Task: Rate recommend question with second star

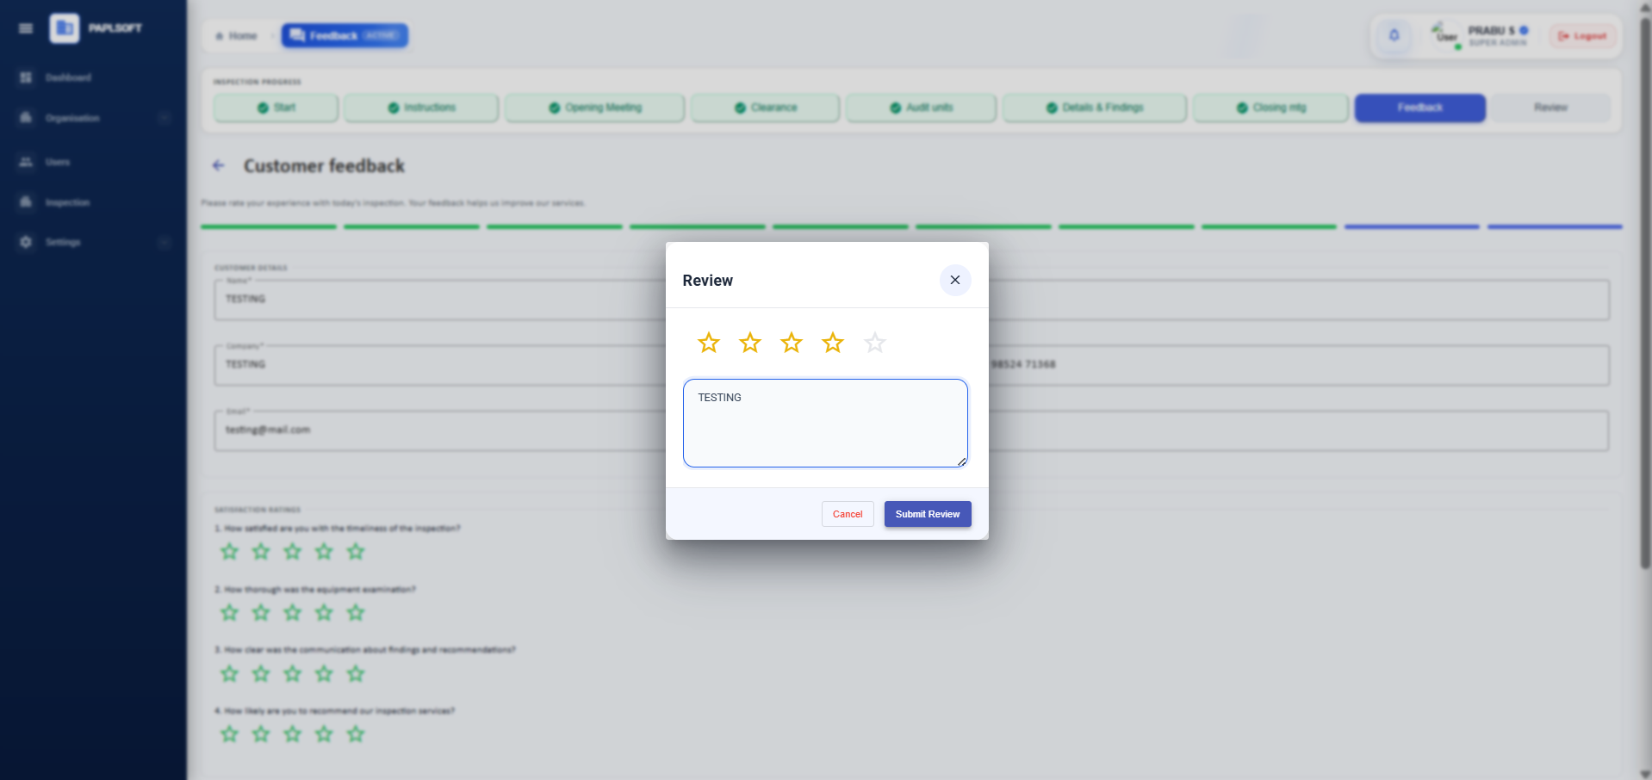Action: click(x=261, y=734)
